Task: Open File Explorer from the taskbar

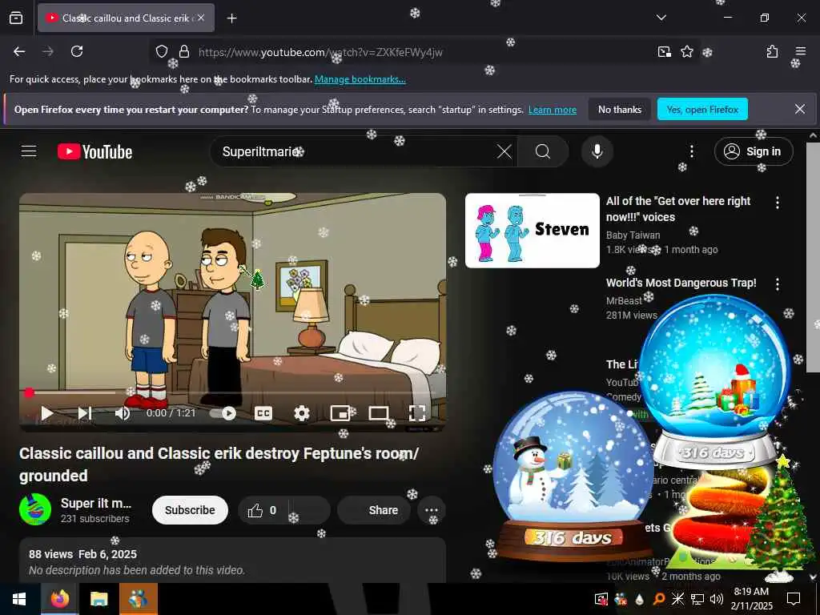Action: pos(98,599)
